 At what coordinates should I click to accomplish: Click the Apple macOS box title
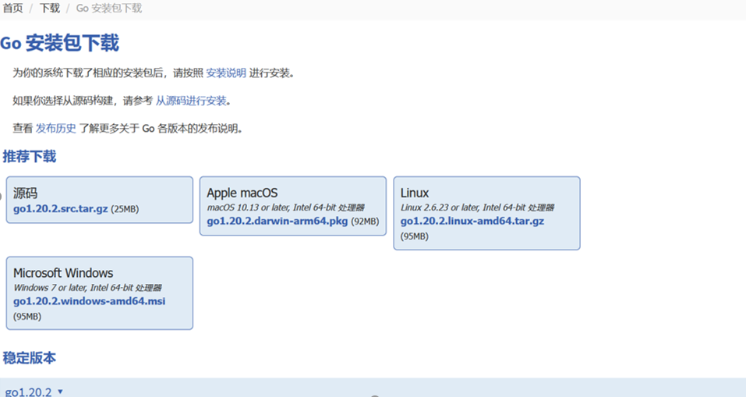[242, 193]
